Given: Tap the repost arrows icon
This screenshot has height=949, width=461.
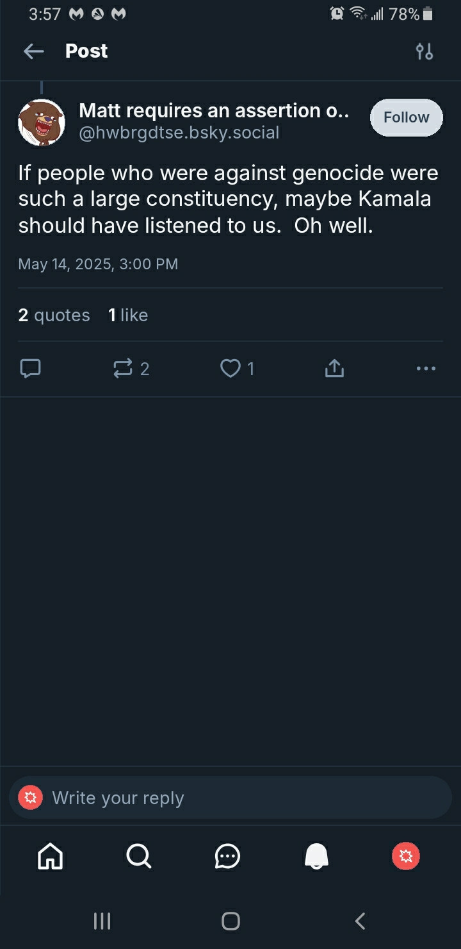Looking at the screenshot, I should point(122,368).
